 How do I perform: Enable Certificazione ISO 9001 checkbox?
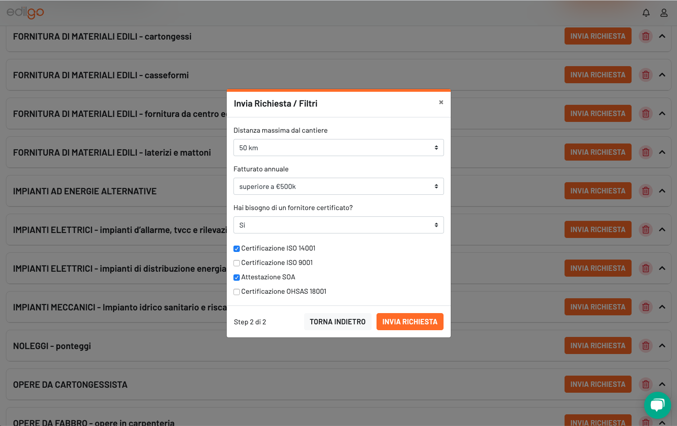click(237, 263)
